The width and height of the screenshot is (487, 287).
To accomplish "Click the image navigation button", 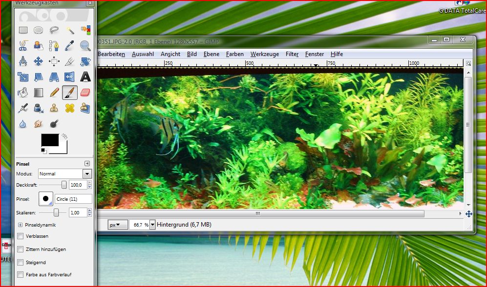I will coord(468,214).
